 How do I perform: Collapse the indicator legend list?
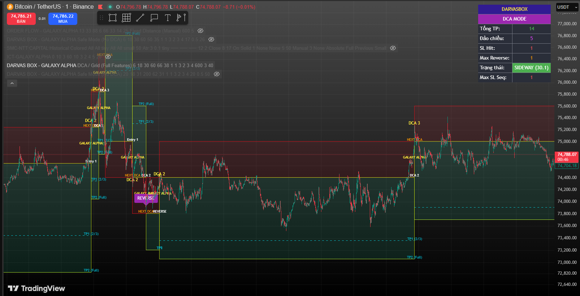point(12,83)
